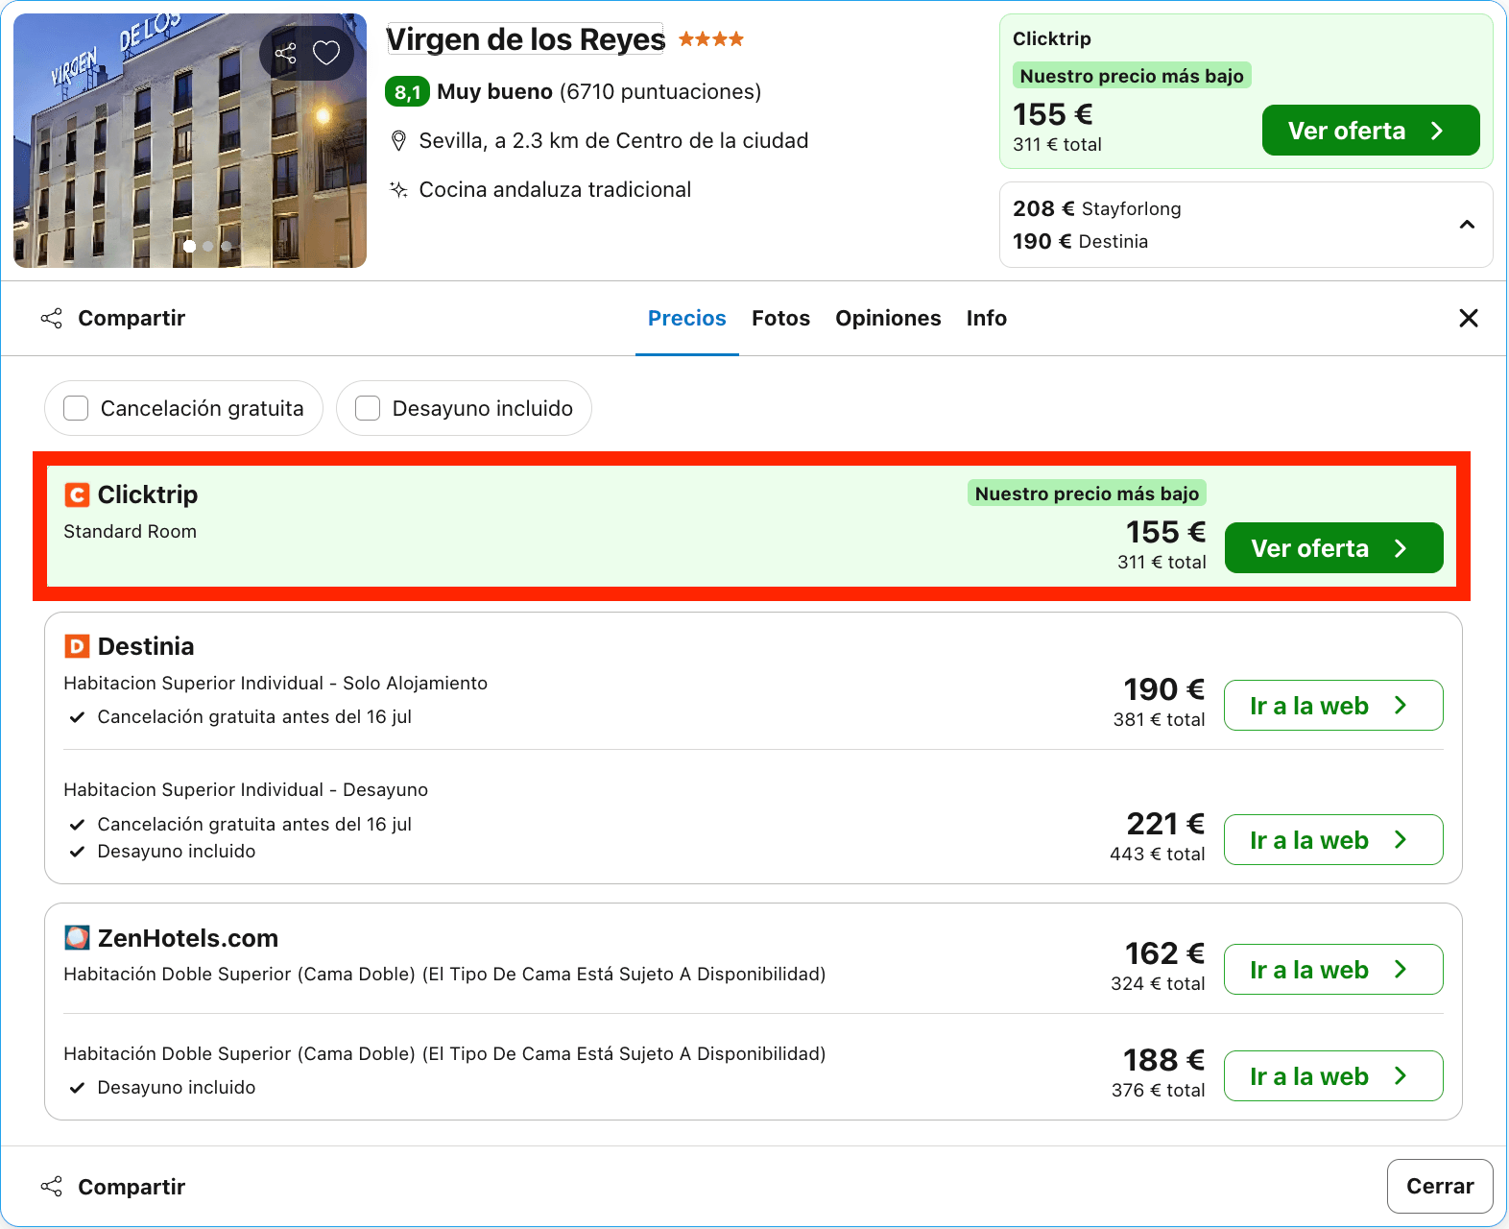The height and width of the screenshot is (1229, 1509).
Task: Click Ver oferta in Clicktrip Standard Room row
Action: coord(1334,548)
